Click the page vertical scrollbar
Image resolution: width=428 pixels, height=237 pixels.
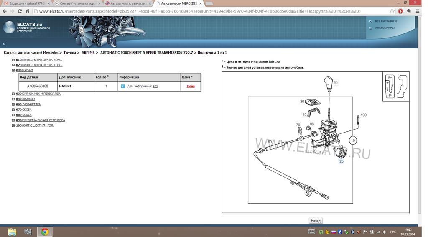point(420,115)
